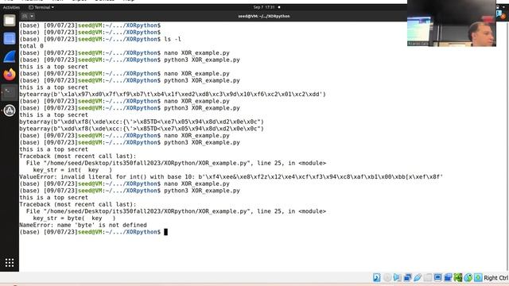This screenshot has height=286, width=509.
Task: Click VirtualBox keyboard capture indicator
Action: click(478, 277)
